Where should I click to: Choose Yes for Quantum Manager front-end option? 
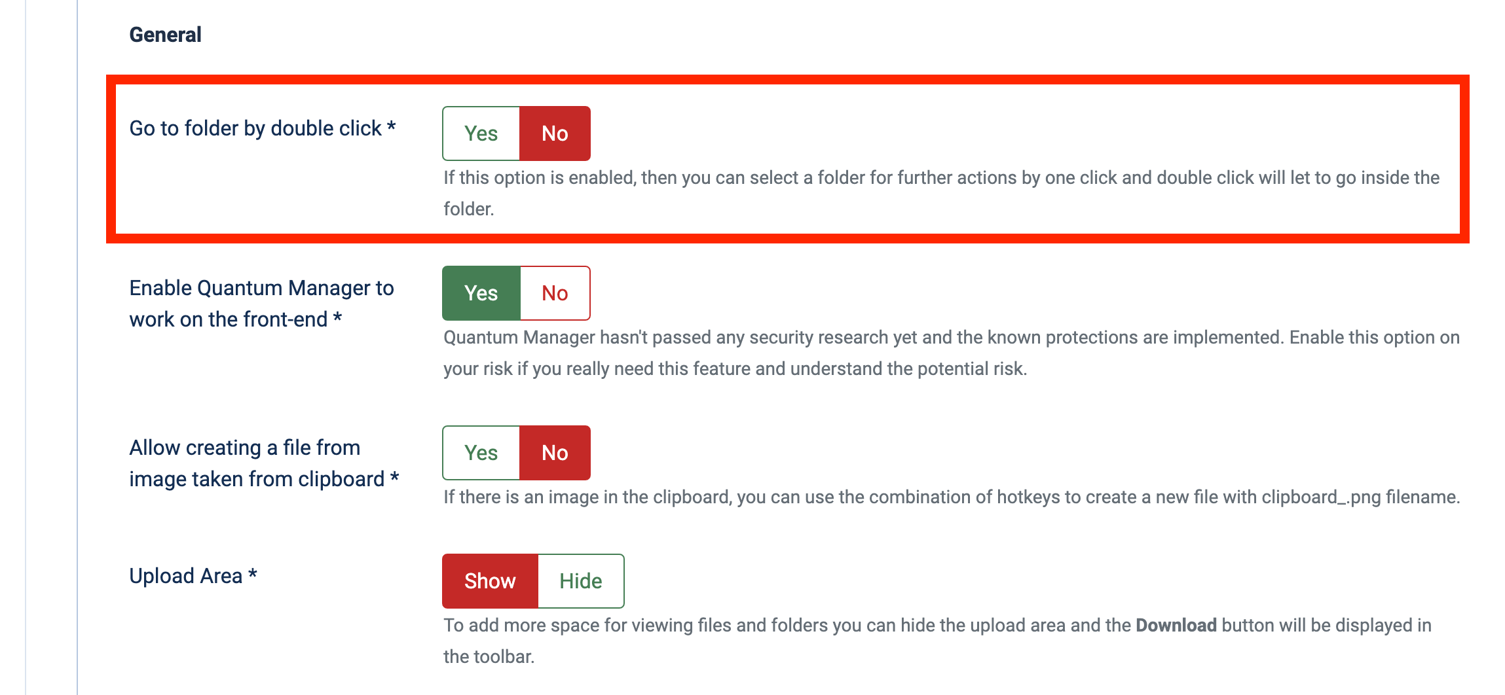481,293
